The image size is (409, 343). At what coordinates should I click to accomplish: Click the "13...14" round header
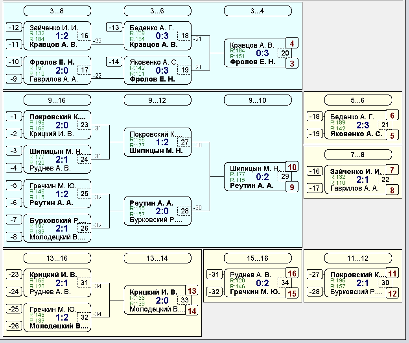pos(157,258)
